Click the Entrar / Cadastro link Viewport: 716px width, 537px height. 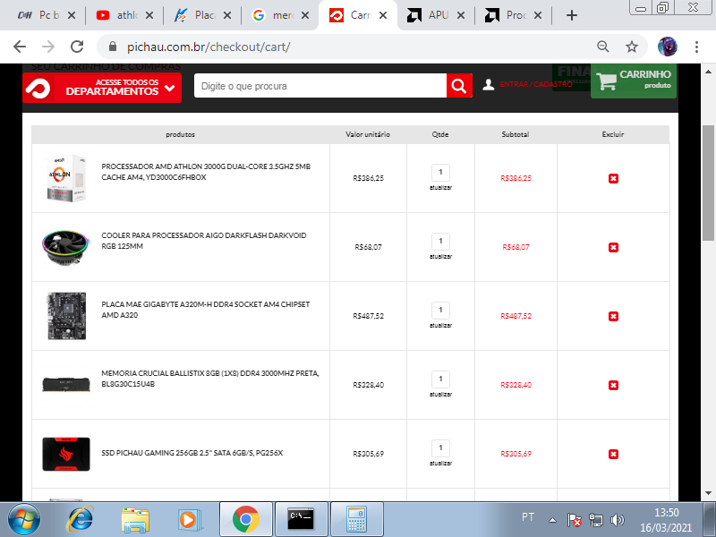pyautogui.click(x=535, y=84)
